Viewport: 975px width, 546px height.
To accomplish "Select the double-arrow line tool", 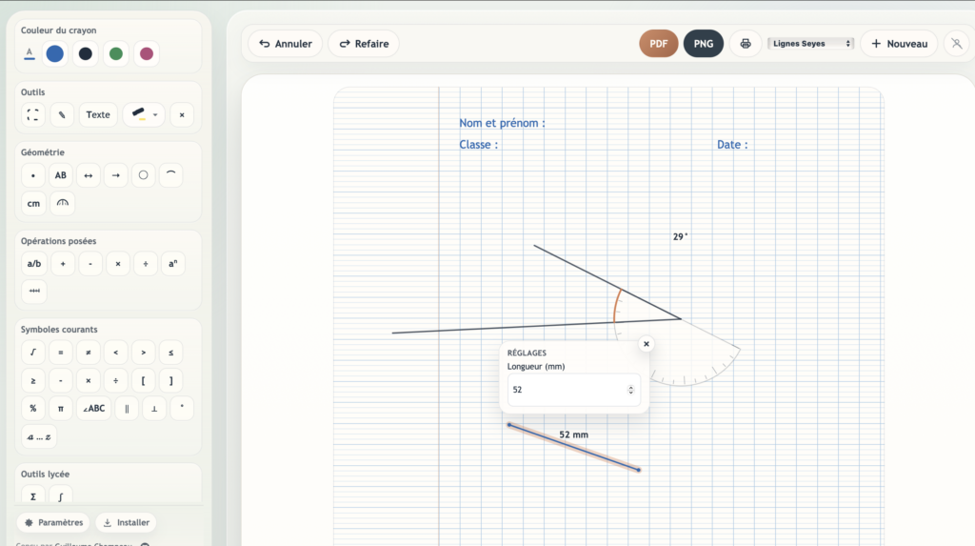I will (89, 175).
